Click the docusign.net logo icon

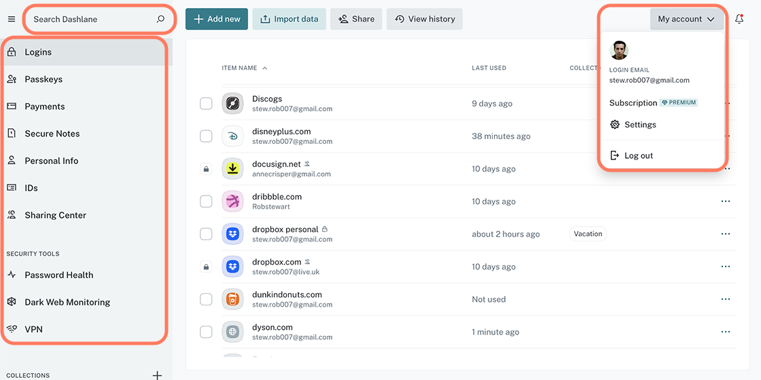[232, 169]
